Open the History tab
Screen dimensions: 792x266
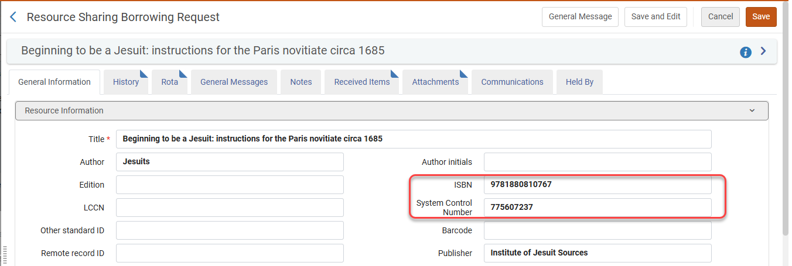pos(126,82)
